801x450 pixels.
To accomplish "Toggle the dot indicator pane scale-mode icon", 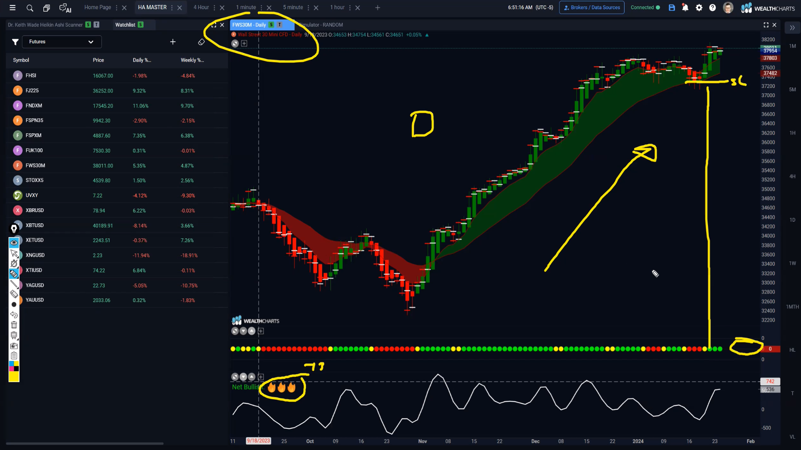I will click(235, 331).
